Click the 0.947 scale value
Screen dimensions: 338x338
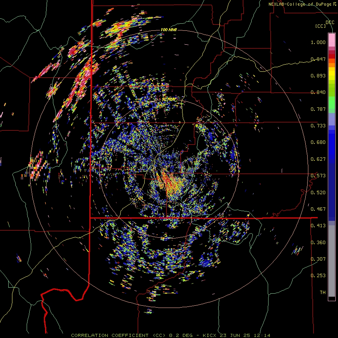pyautogui.click(x=318, y=59)
